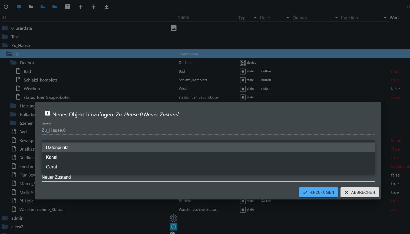410x234 pixels.
Task: Upload objects from JSON file
Action: (94, 7)
